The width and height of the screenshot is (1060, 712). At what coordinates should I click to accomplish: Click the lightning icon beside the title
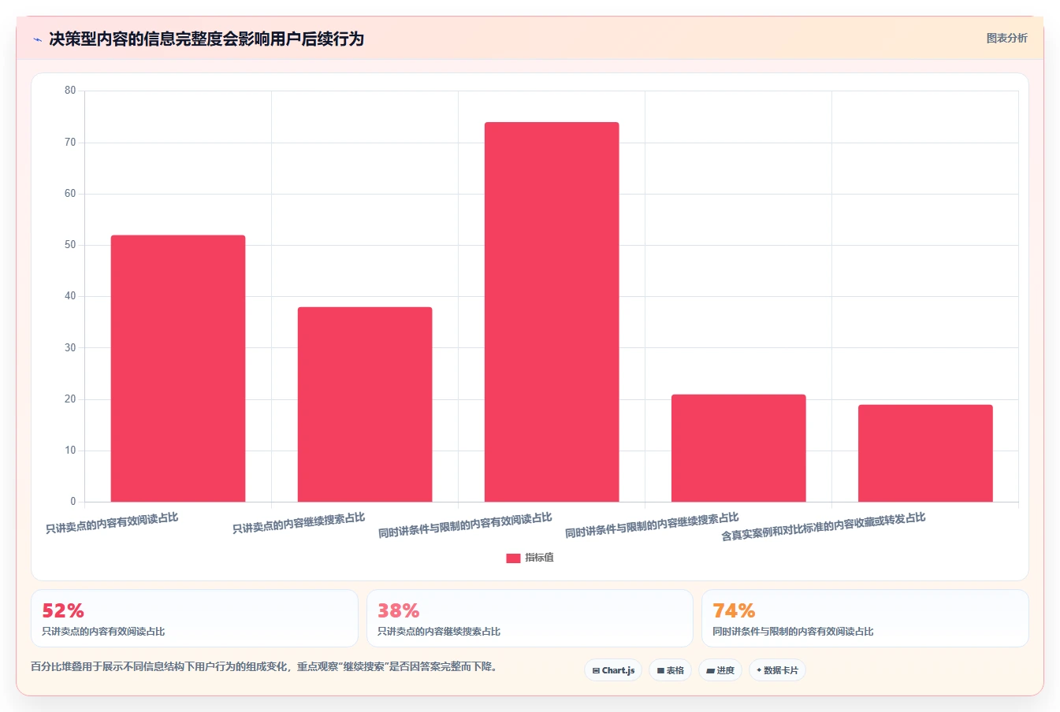[x=37, y=39]
